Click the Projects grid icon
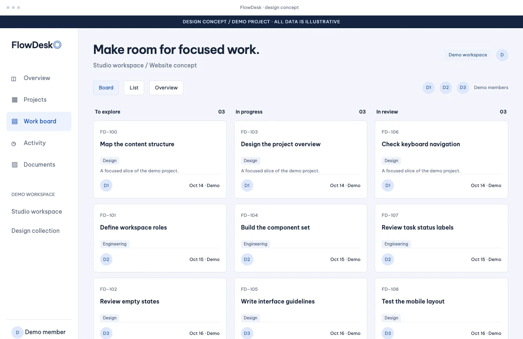The image size is (523, 339). coord(15,100)
